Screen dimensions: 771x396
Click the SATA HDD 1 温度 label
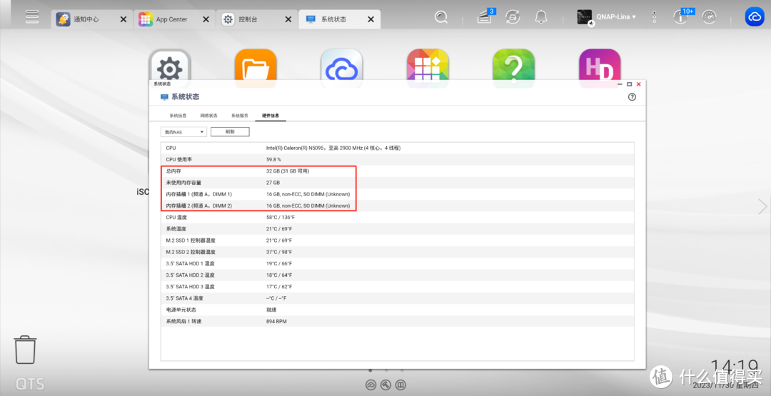click(191, 263)
